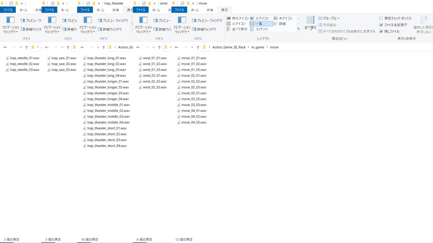Enable the 項目チェック ボックス option
Image resolution: width=433 pixels, height=243 pixels.
point(381,18)
